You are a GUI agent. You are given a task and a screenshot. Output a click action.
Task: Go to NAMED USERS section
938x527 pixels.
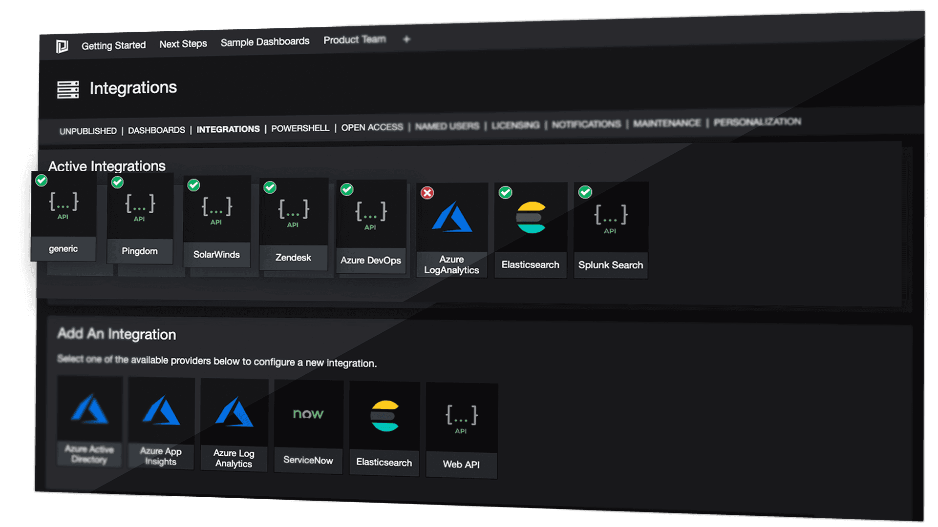447,126
